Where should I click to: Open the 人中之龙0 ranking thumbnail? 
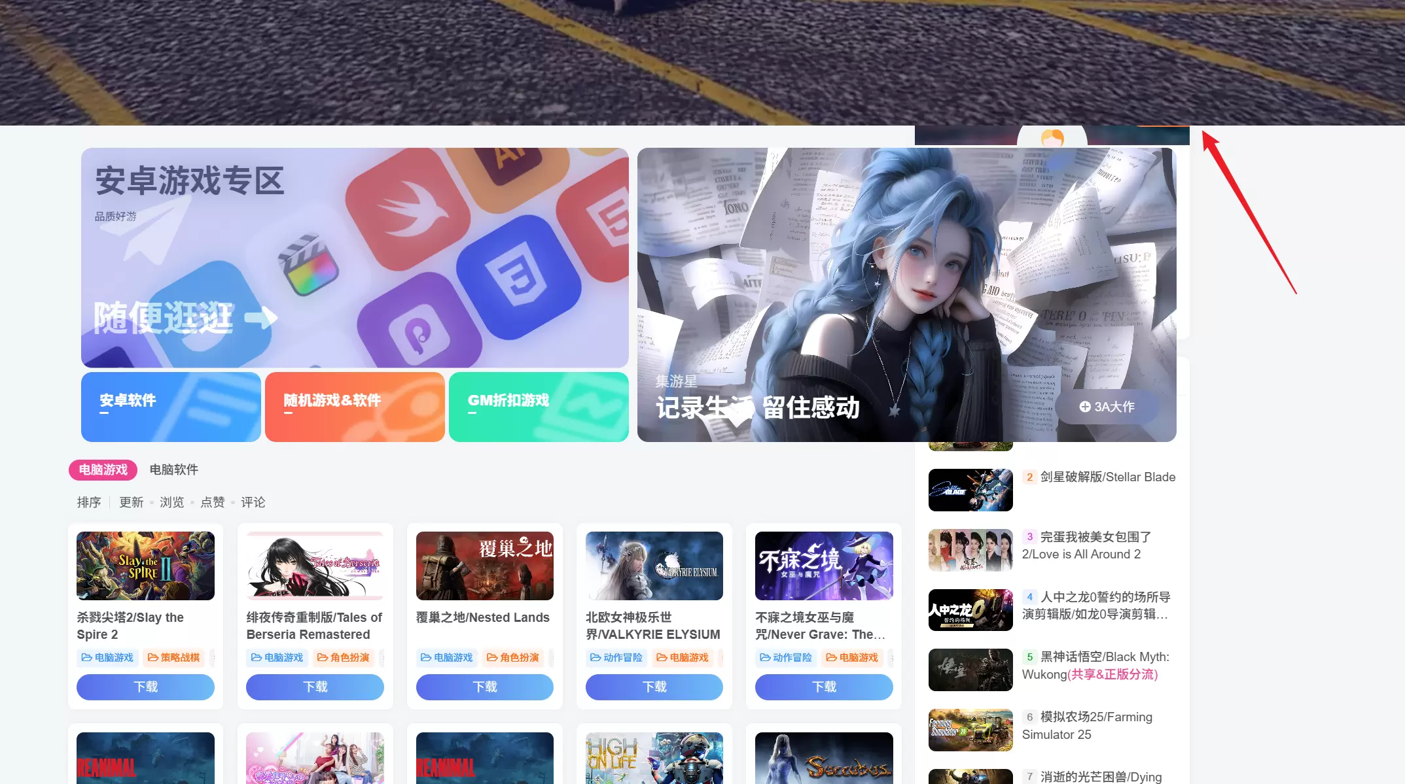(970, 610)
